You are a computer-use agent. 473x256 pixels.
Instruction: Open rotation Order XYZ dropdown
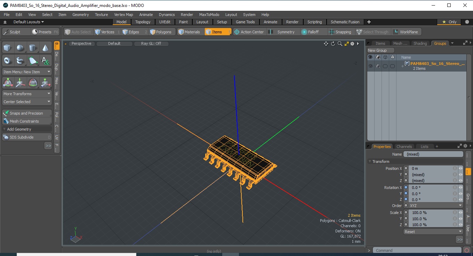tap(433, 206)
